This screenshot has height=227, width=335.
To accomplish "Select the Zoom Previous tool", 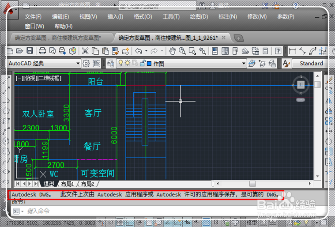I will click(x=202, y=51).
